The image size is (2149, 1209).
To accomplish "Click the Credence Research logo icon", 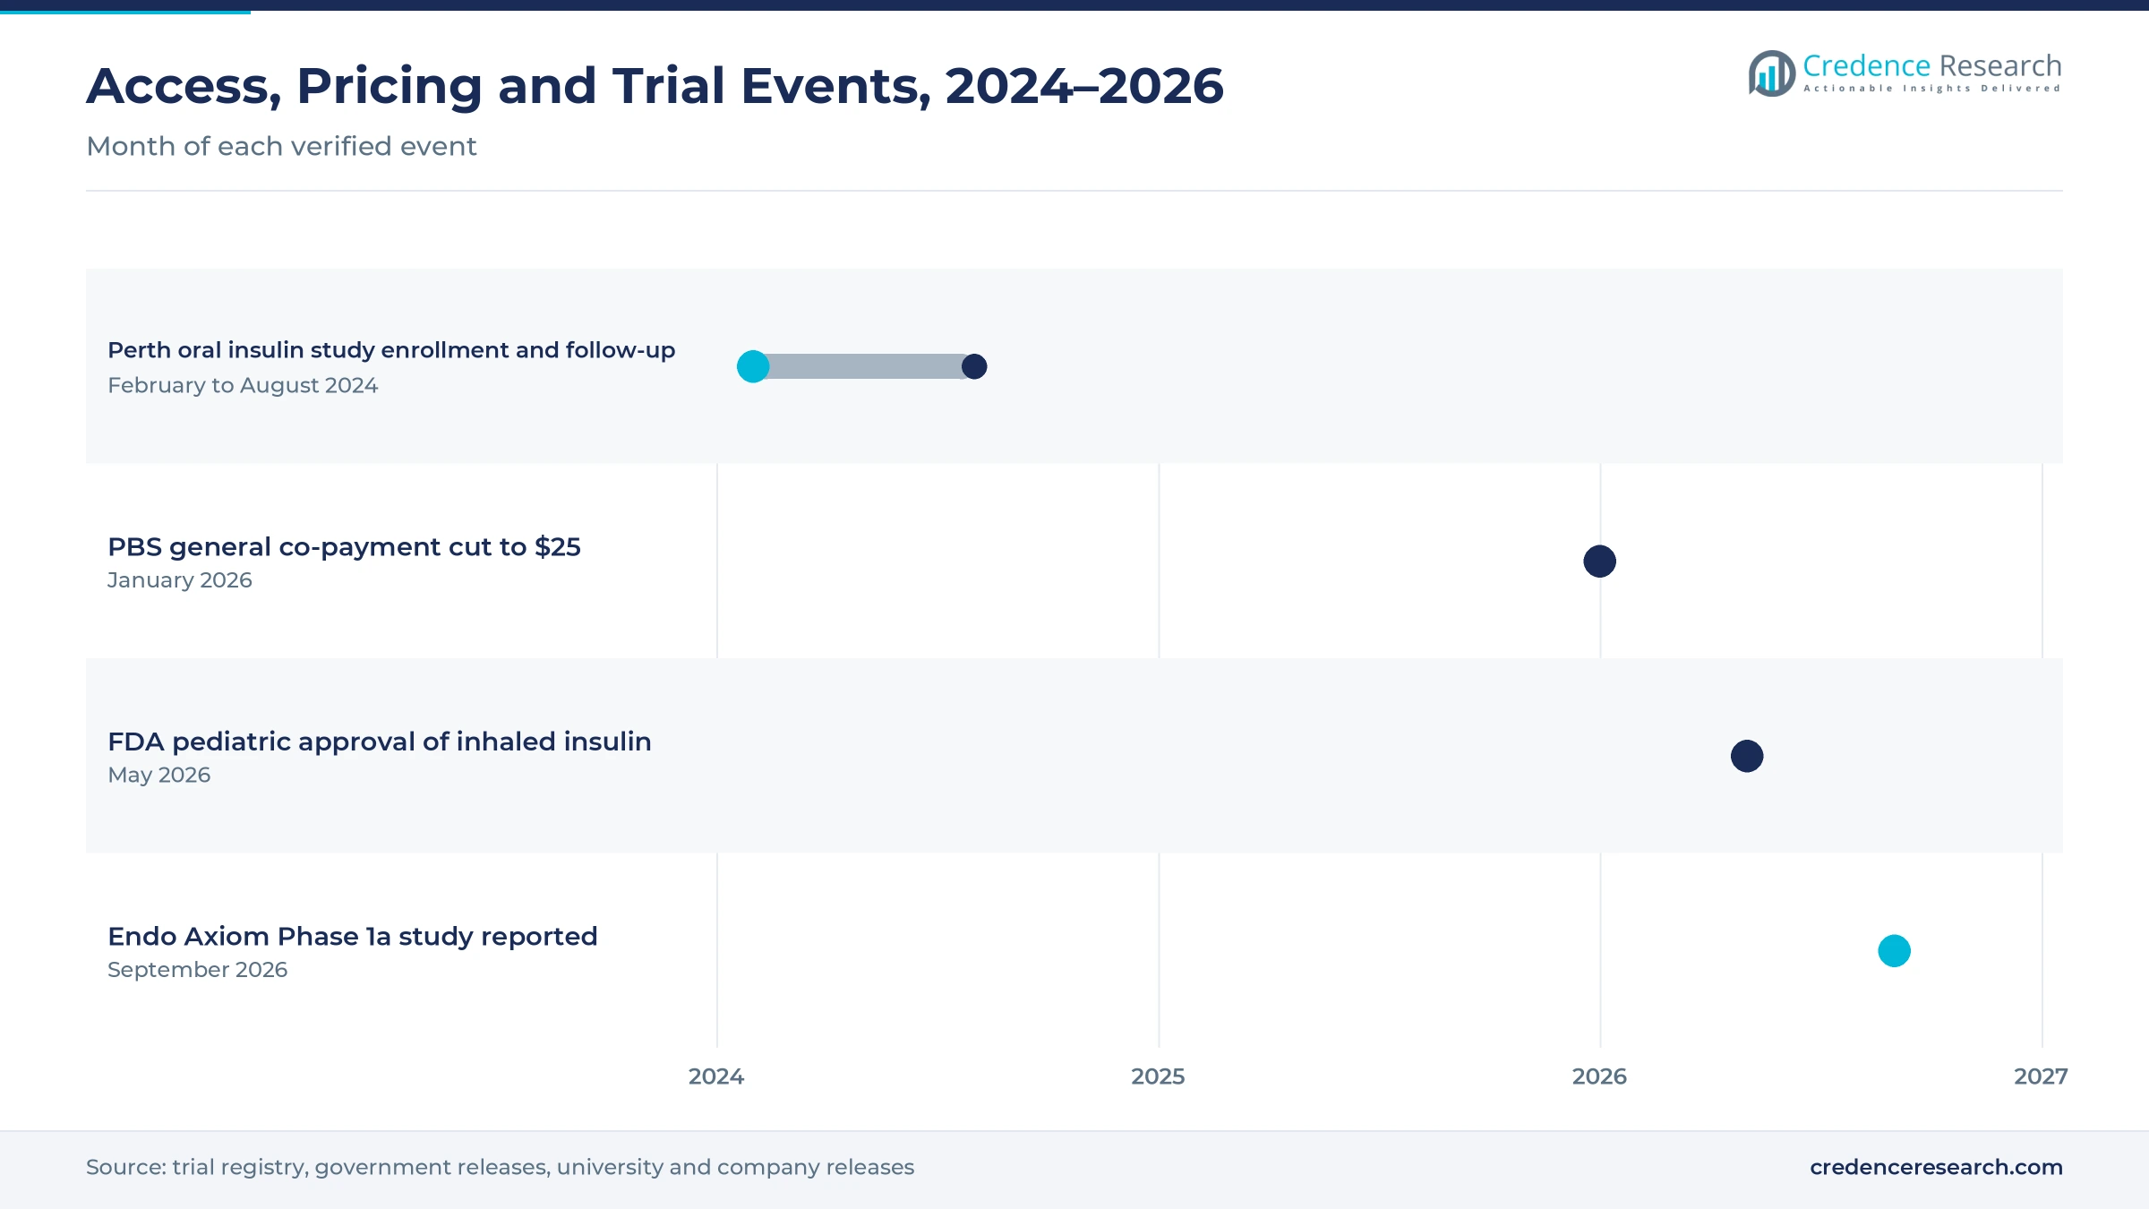I will tap(1772, 73).
